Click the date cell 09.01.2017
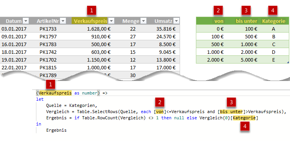290x141 pixels. point(14,37)
